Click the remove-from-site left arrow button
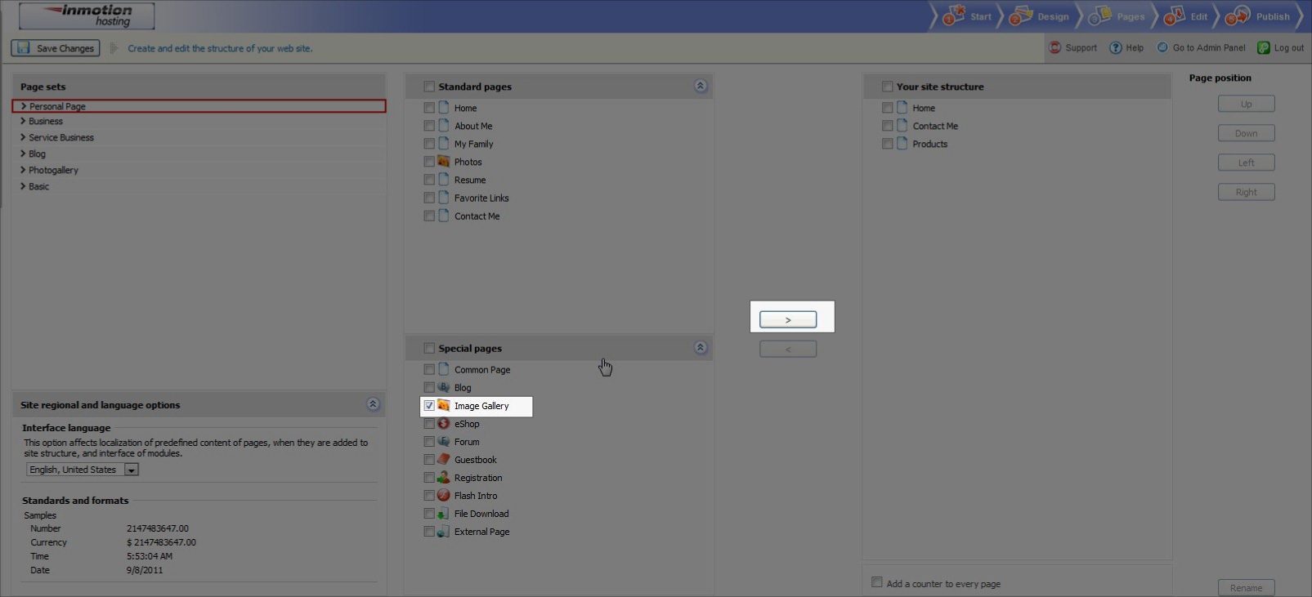 point(788,349)
